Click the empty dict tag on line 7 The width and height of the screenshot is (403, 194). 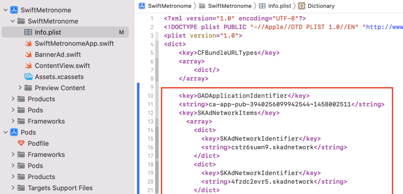point(207,70)
